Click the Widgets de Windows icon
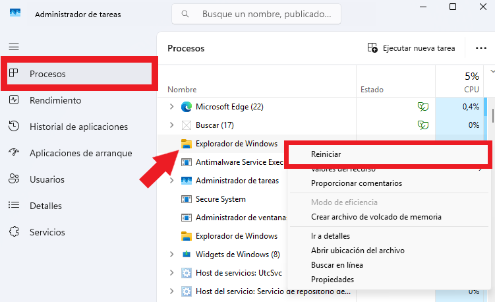 (187, 255)
